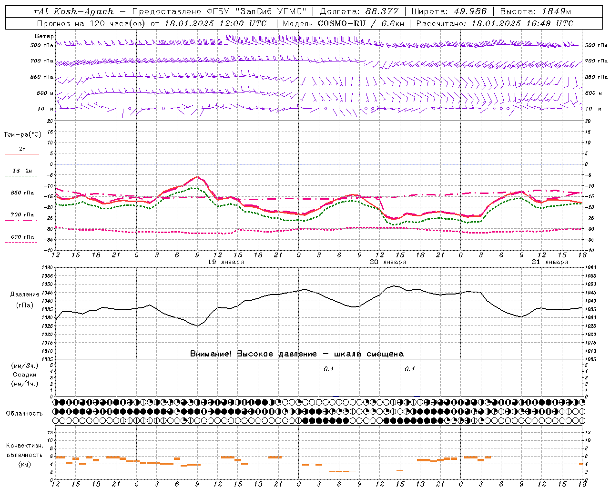The image size is (610, 488).
Task: Click the Td 2м dew point legend entry
Action: pyautogui.click(x=22, y=171)
